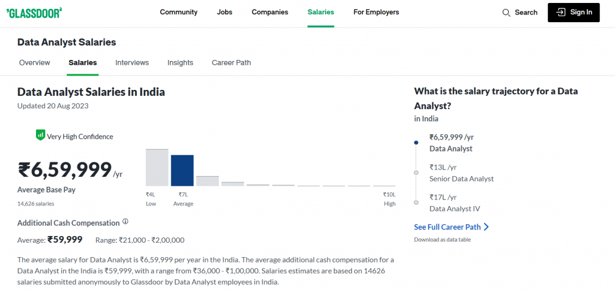Viewport: 615px width, 293px height.
Task: Click the Sign In button
Action: click(x=574, y=13)
